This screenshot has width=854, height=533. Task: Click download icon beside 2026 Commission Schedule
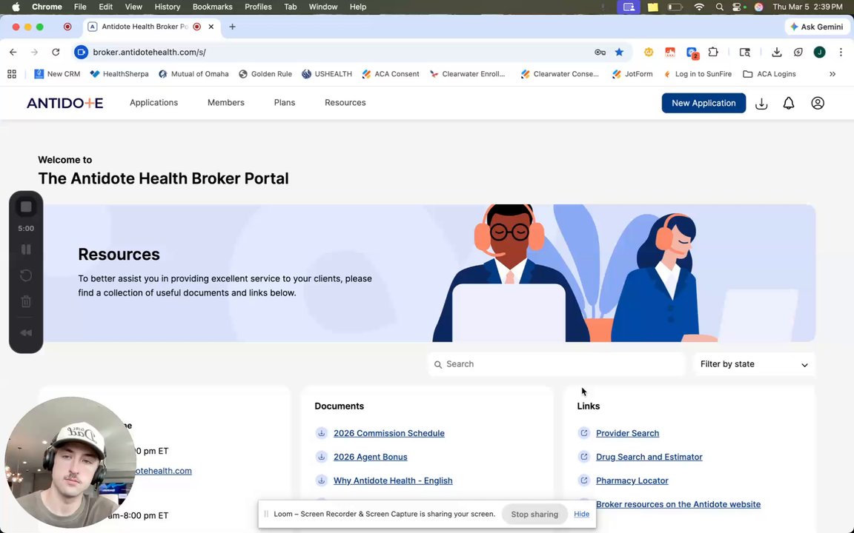321,433
